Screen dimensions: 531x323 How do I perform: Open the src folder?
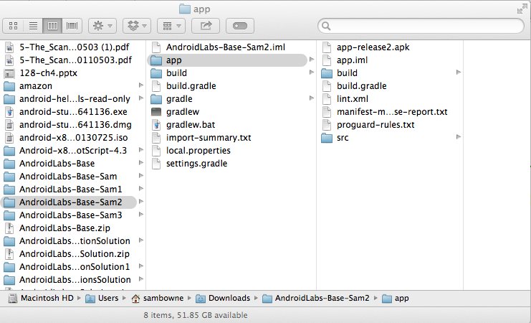[x=343, y=138]
